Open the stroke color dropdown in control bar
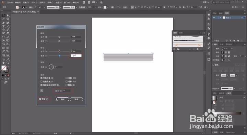 click(26, 7)
